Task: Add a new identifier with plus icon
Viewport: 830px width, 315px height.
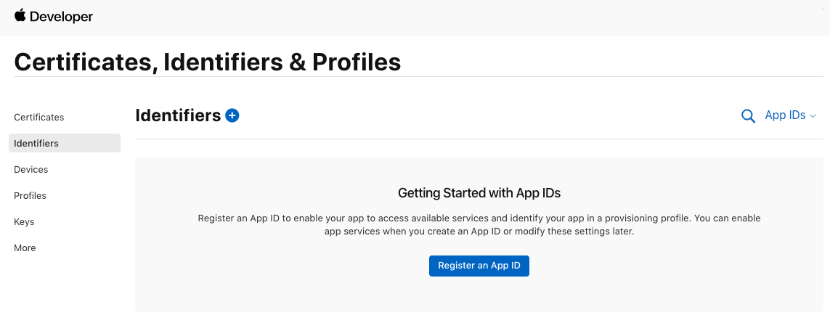Action: point(232,115)
